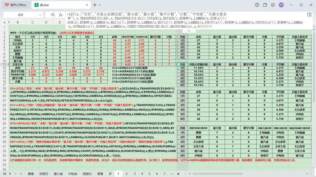Select header 倒查月份最小值名单

[x=198, y=128]
